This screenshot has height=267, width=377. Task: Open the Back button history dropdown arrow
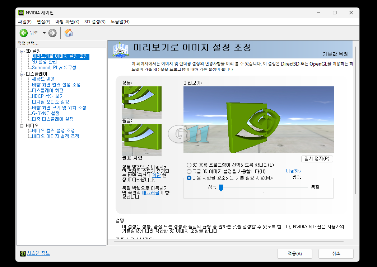pyautogui.click(x=44, y=33)
